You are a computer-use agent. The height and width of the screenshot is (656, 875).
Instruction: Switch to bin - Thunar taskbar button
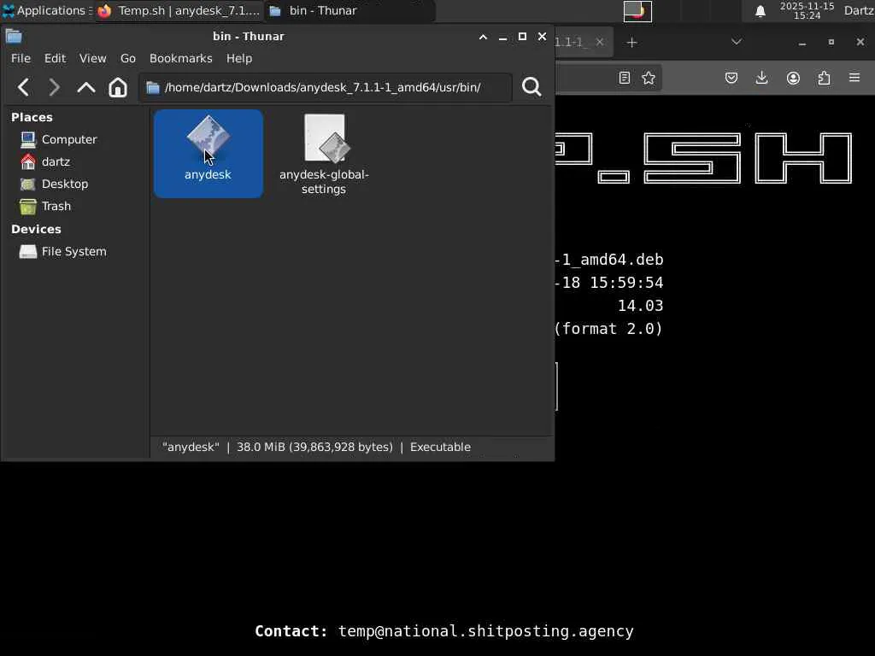[349, 10]
